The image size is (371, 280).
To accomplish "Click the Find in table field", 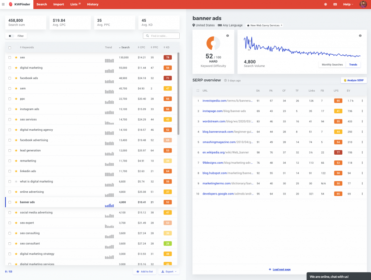I will pos(161,36).
